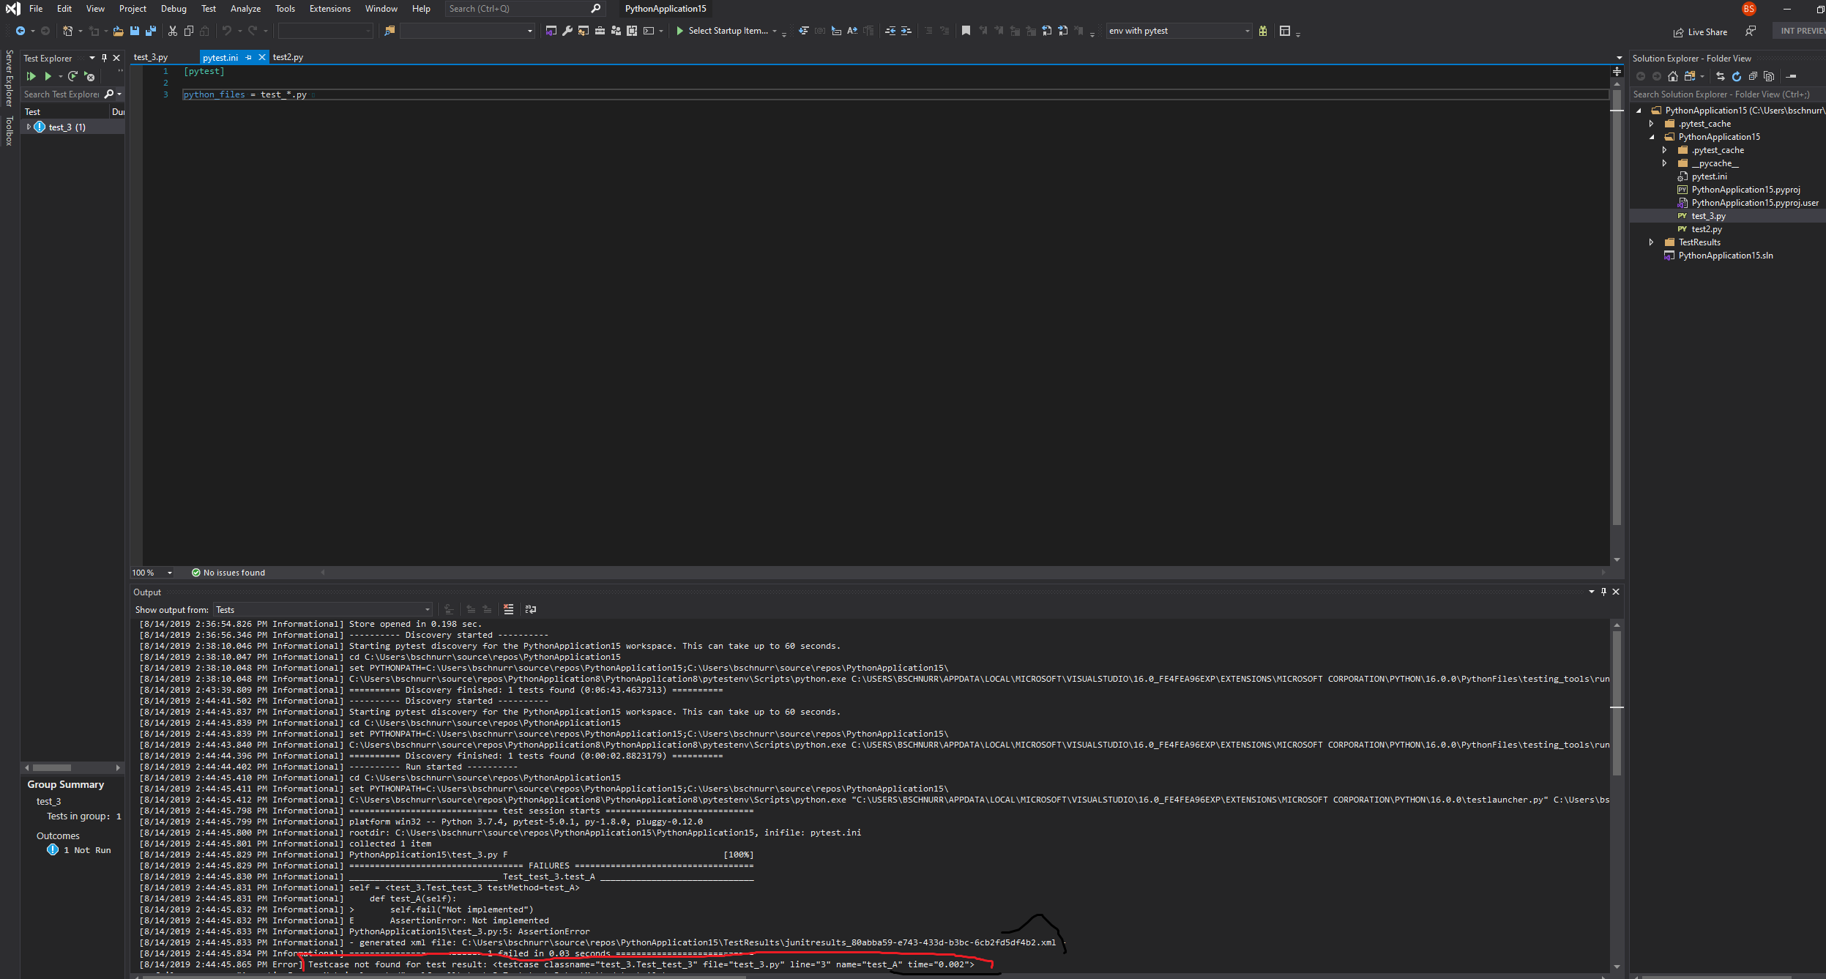
Task: Toggle Show All Files in Solution Explorer
Action: (1769, 76)
